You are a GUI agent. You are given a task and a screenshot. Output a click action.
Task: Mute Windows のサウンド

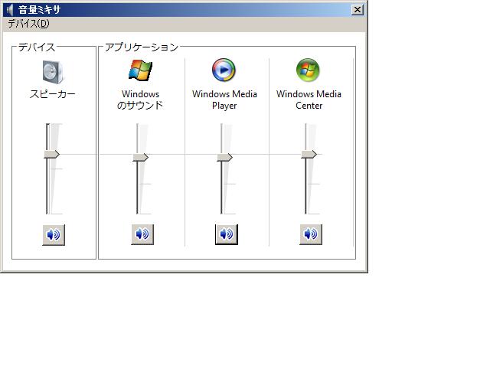point(142,234)
